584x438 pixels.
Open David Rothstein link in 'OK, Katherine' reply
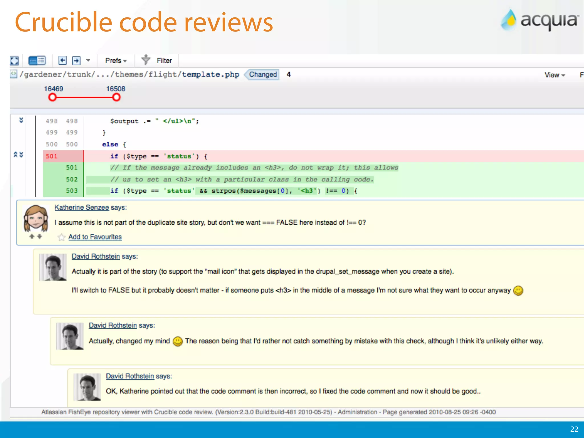(x=130, y=376)
